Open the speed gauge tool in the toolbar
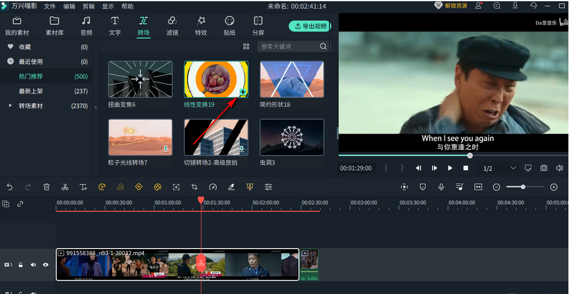Image resolution: width=569 pixels, height=294 pixels. 213,187
